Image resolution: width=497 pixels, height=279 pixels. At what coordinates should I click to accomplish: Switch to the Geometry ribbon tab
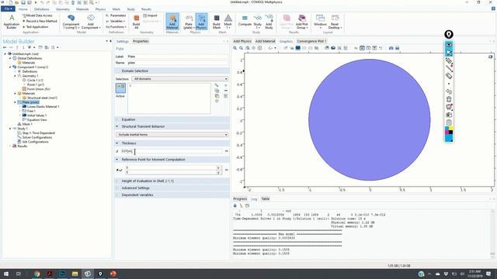point(62,9)
